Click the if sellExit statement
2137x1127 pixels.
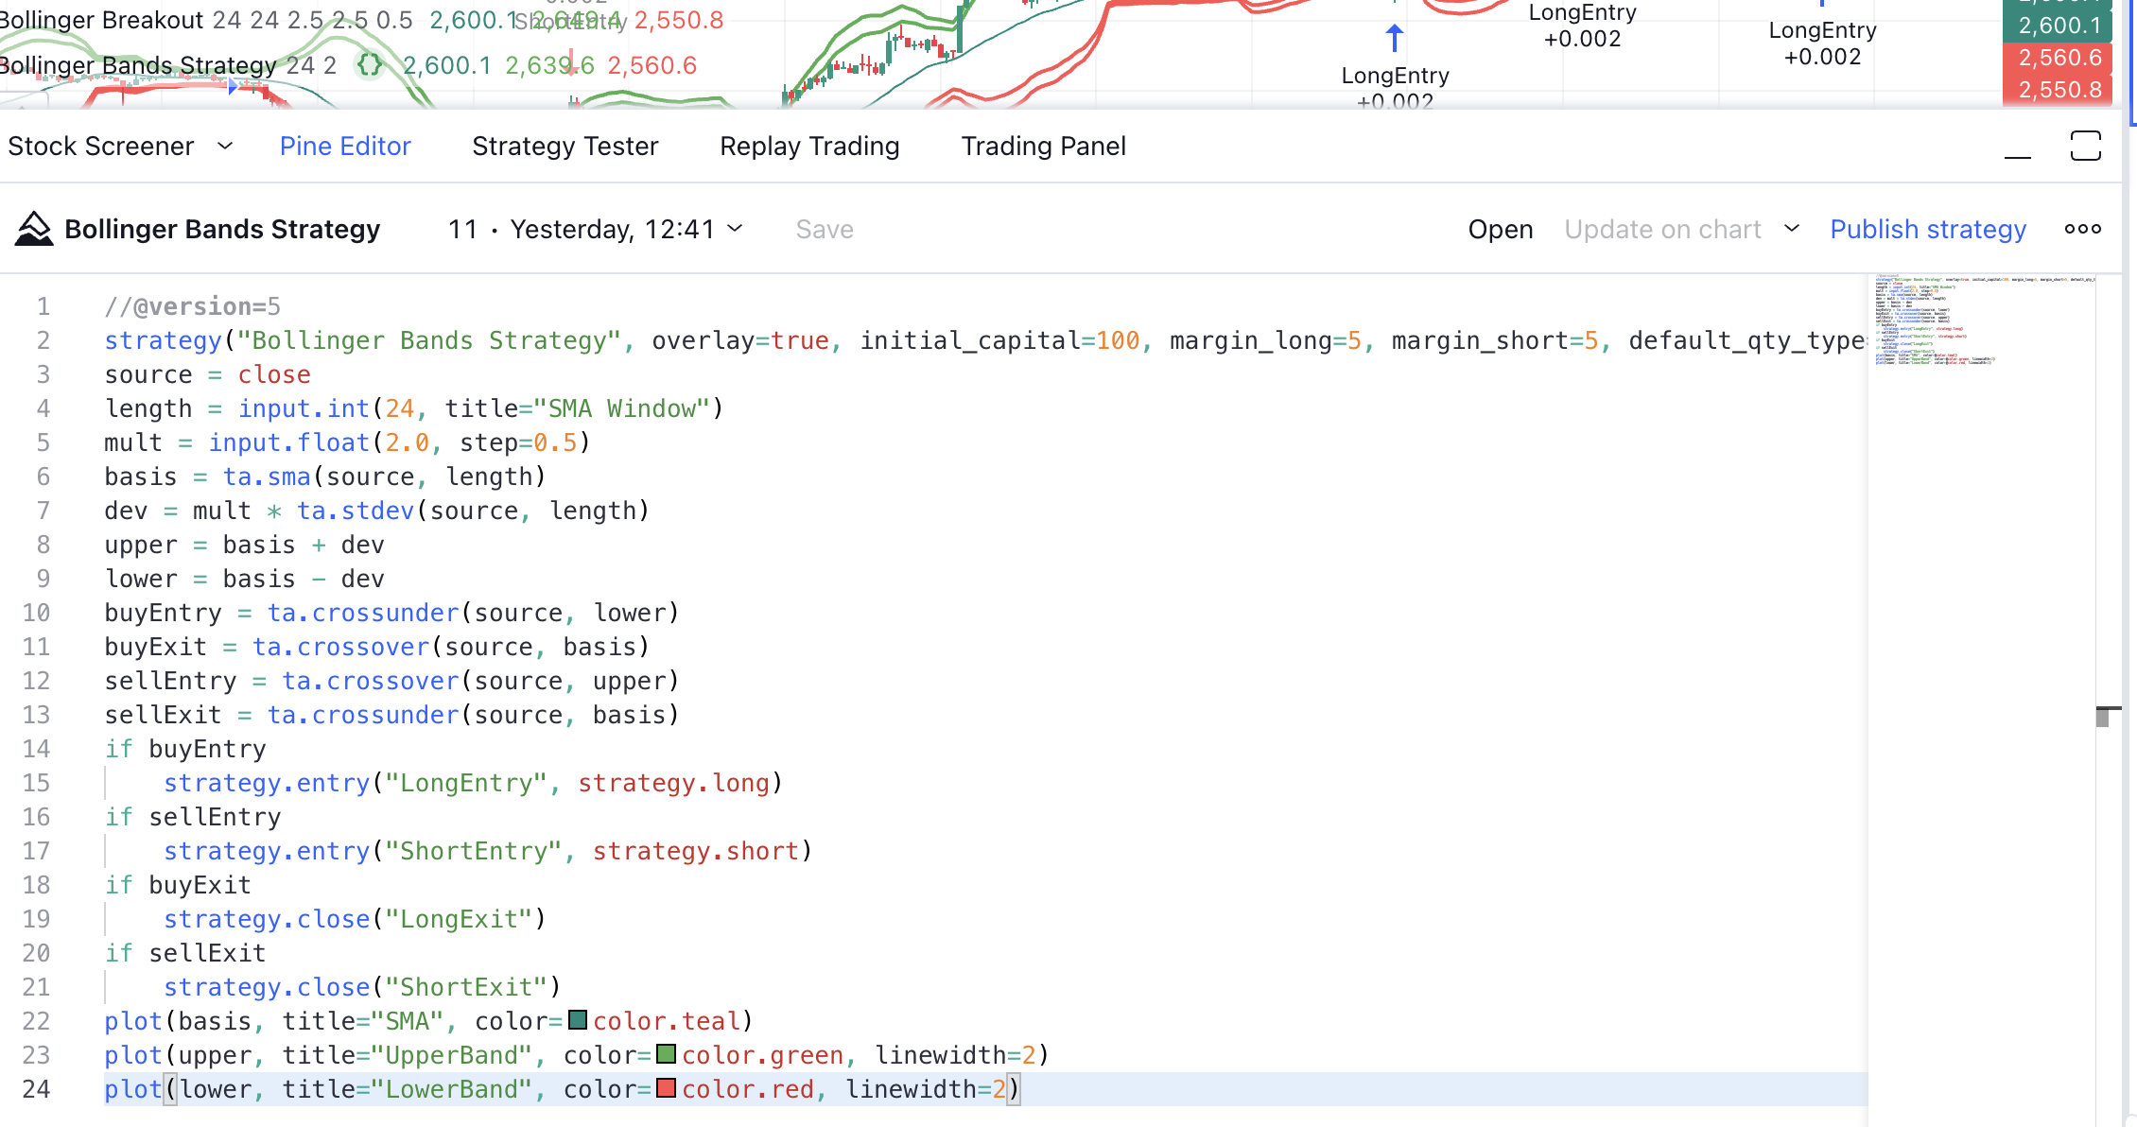pos(185,953)
